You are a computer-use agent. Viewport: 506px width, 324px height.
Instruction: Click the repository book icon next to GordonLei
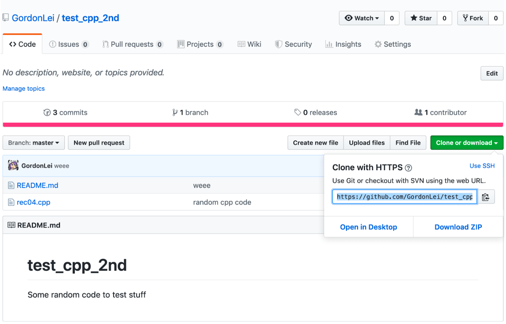tap(5, 18)
